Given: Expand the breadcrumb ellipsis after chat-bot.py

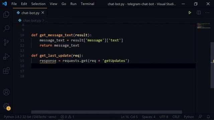Looking at the screenshot, I should click(46, 21).
